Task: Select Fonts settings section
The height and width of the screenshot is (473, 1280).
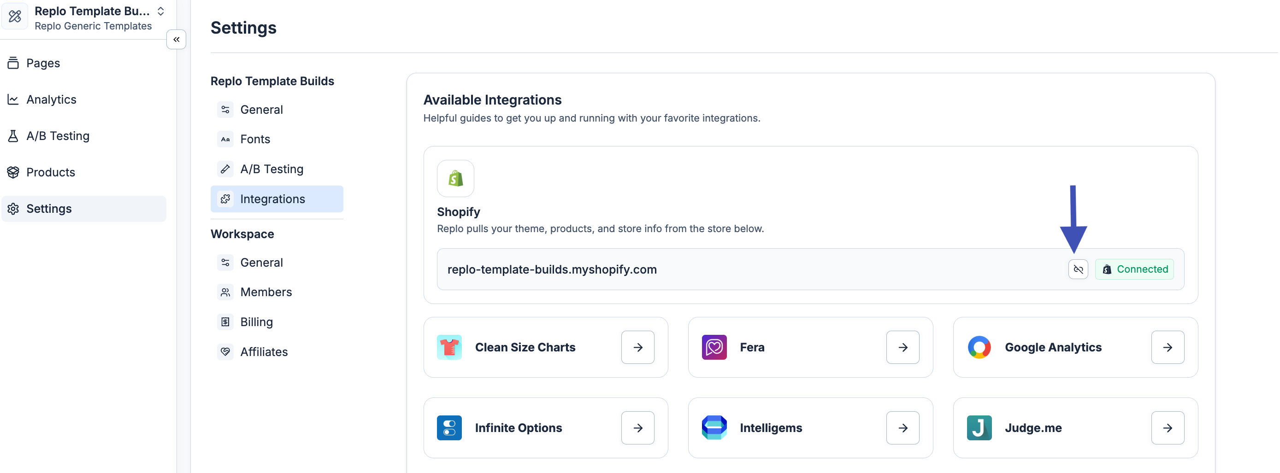Action: pyautogui.click(x=255, y=140)
